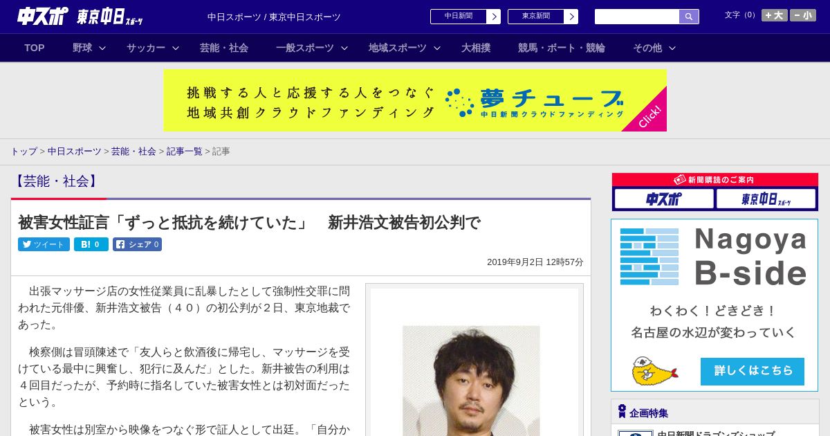Viewport: 830px width, 436px height.
Task: Open the 大相撲 menu
Action: pos(476,48)
